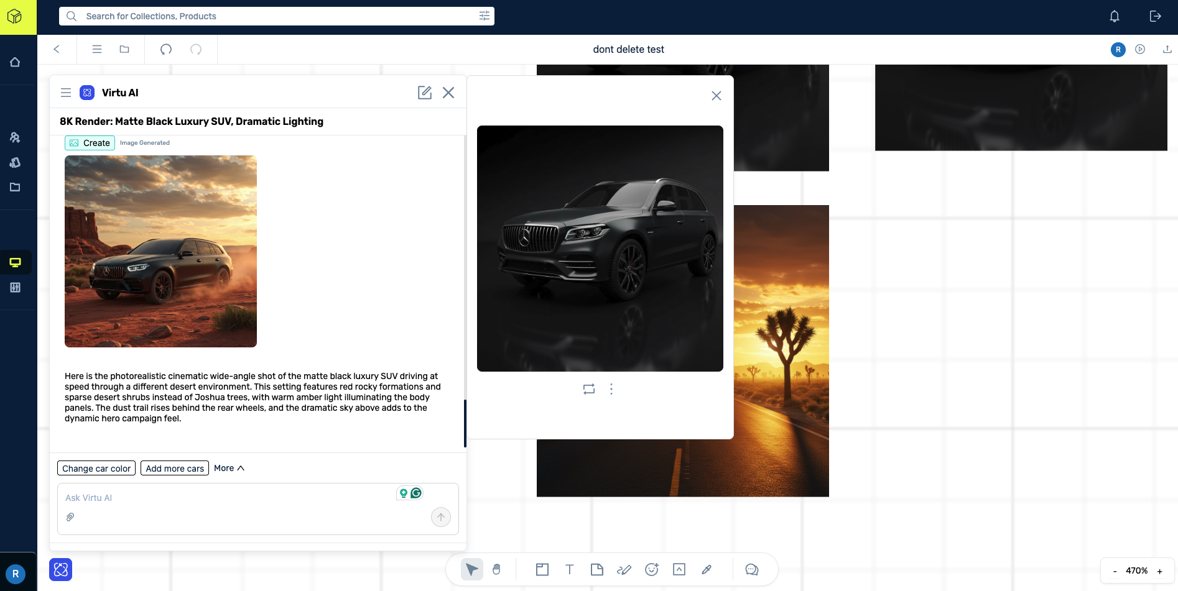Click the Change car color button
This screenshot has height=591, width=1178.
pos(96,468)
